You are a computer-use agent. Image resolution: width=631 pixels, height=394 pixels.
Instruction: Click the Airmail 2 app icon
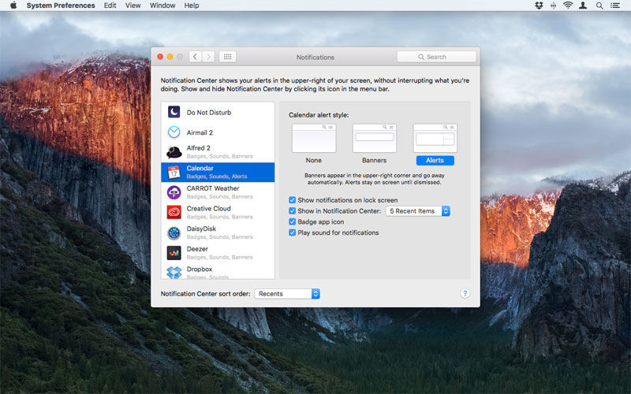(174, 132)
